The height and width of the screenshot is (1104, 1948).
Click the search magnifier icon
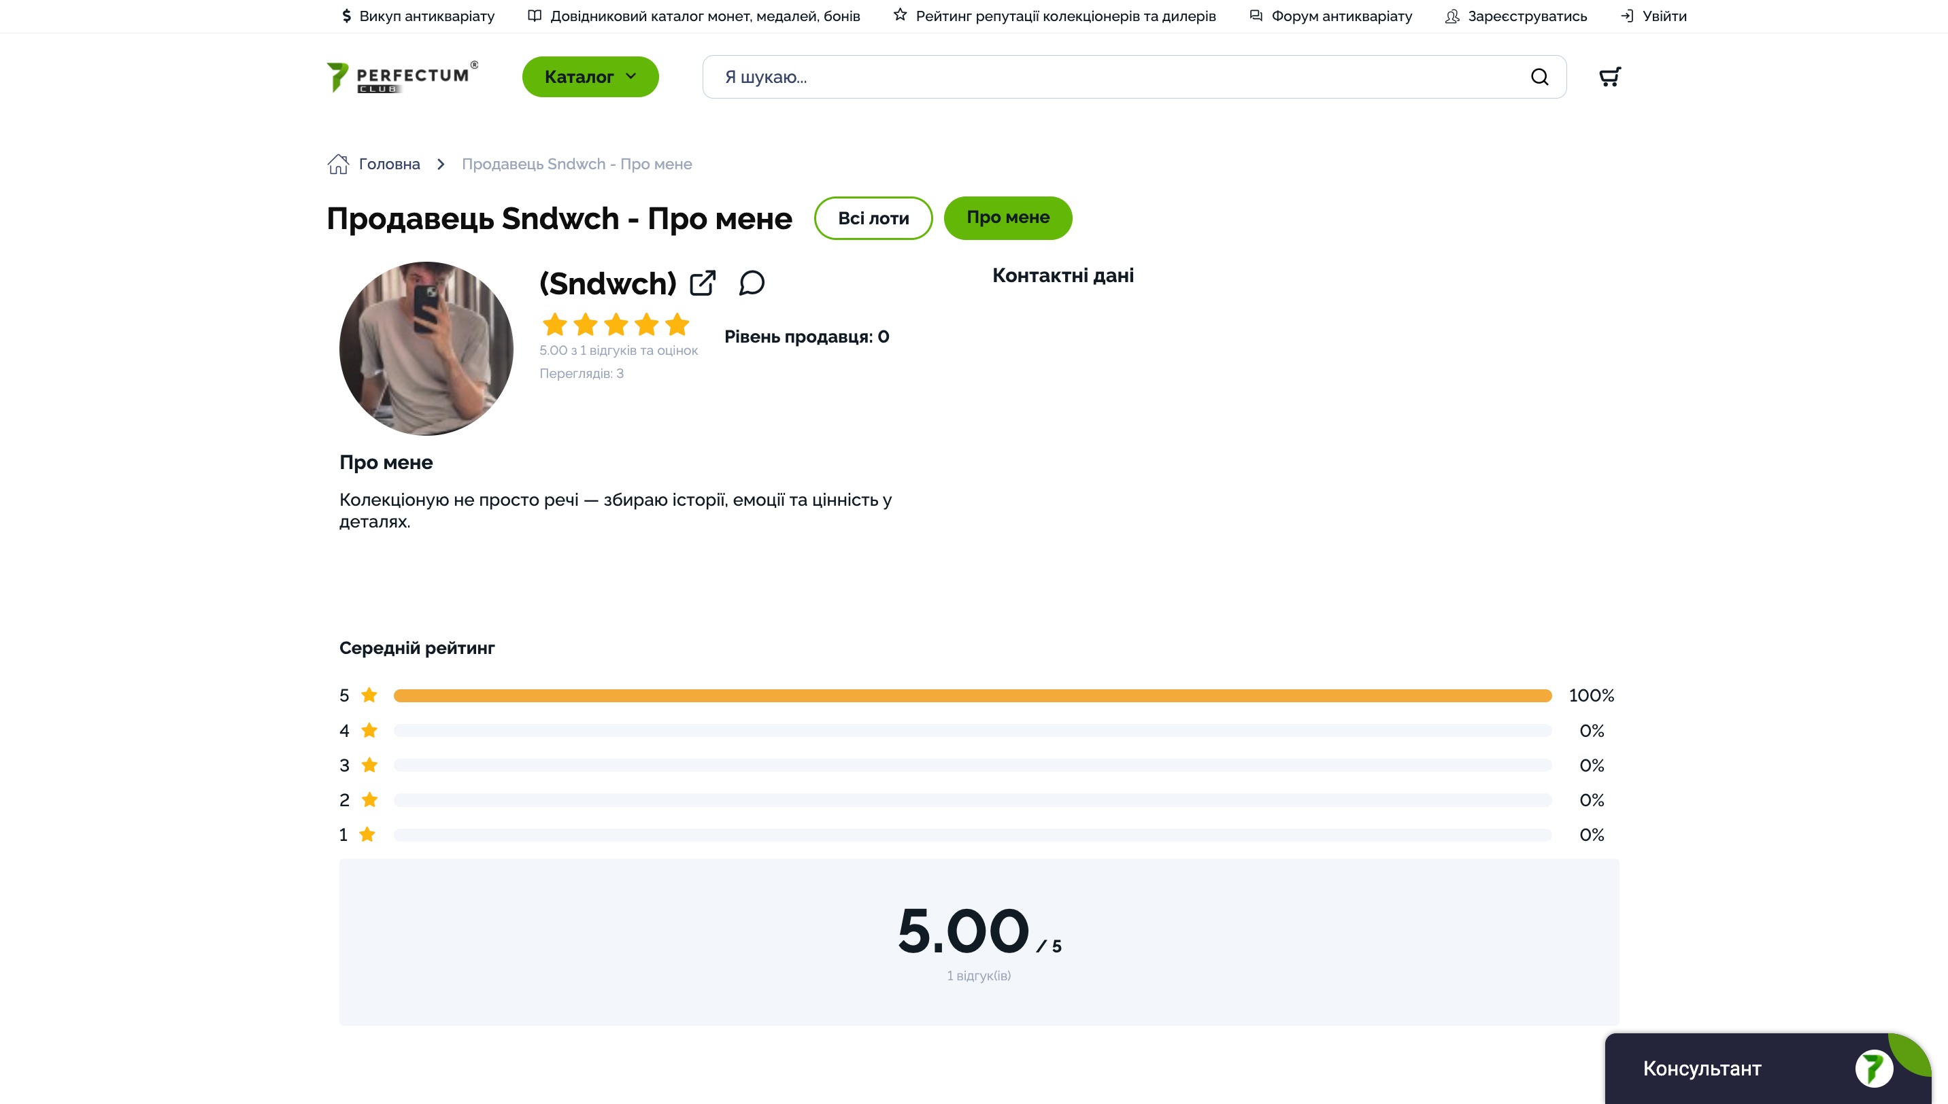click(x=1539, y=77)
